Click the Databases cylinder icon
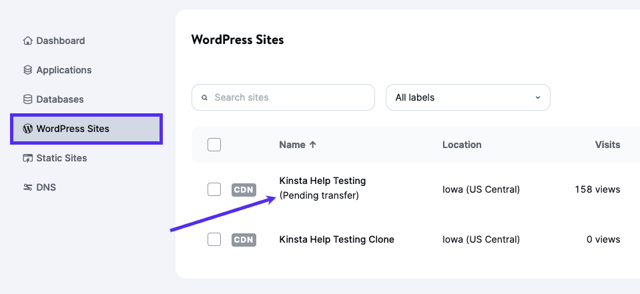This screenshot has width=640, height=294. pyautogui.click(x=27, y=99)
